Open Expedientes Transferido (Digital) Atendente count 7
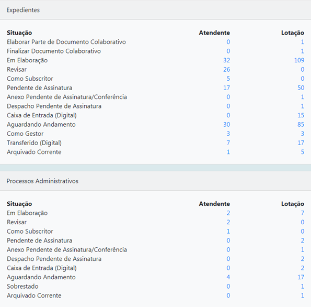 pyautogui.click(x=228, y=143)
